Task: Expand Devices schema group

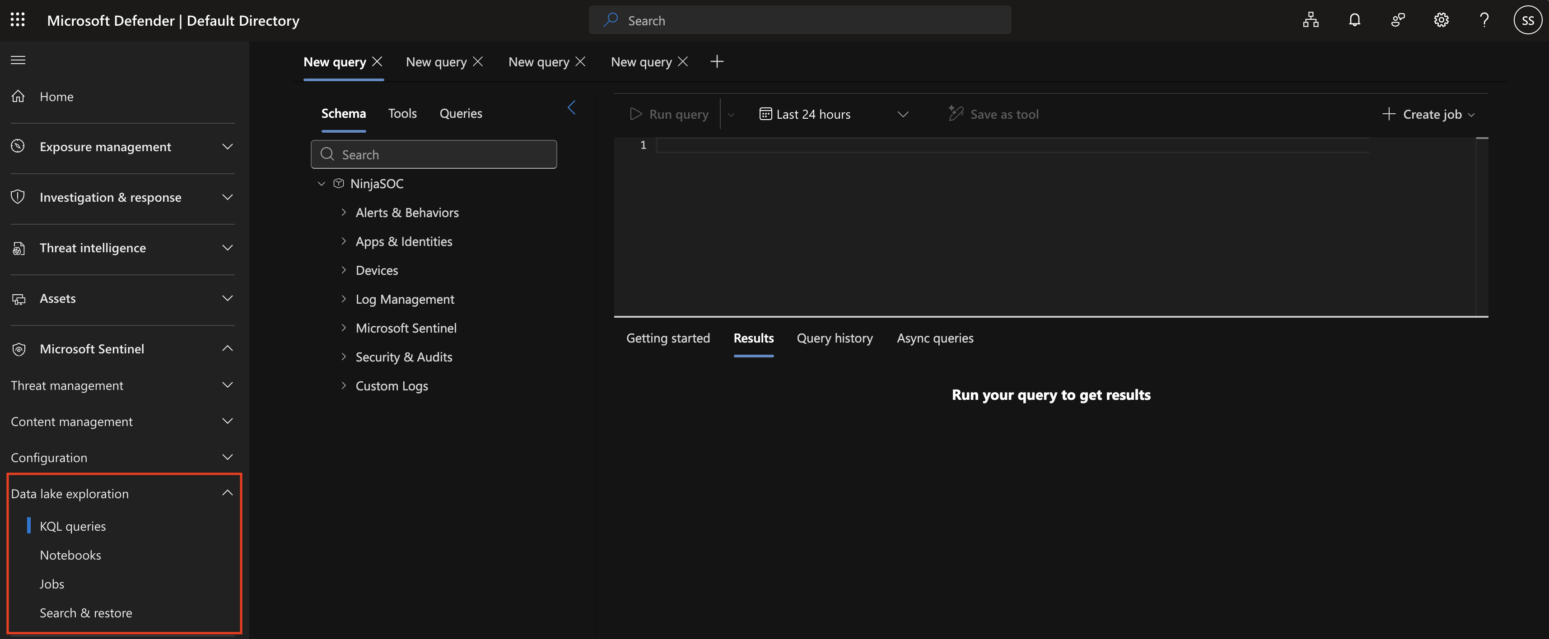Action: click(343, 270)
